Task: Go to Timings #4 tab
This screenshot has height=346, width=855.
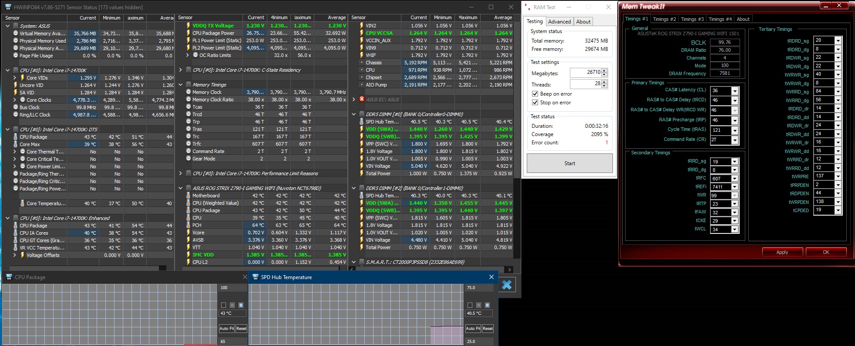Action: click(x=720, y=19)
